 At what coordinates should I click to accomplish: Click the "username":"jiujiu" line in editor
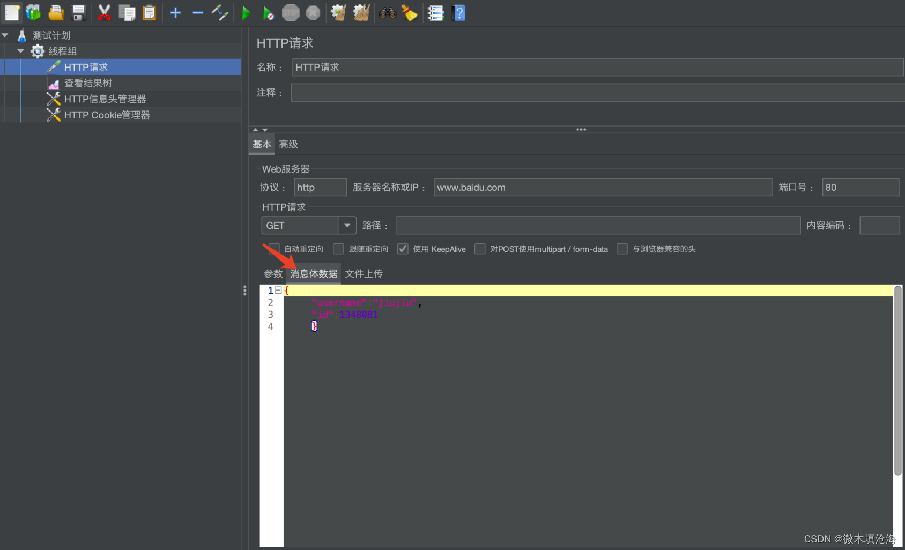click(367, 303)
